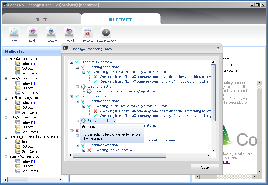Click the red X icon by Checking recipient scope

[x=89, y=150]
